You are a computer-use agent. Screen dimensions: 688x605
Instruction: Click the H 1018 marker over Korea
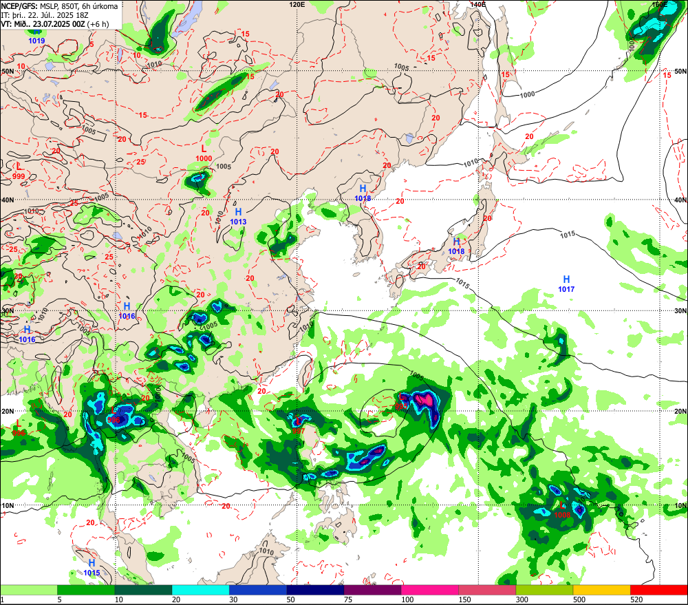tap(363, 193)
